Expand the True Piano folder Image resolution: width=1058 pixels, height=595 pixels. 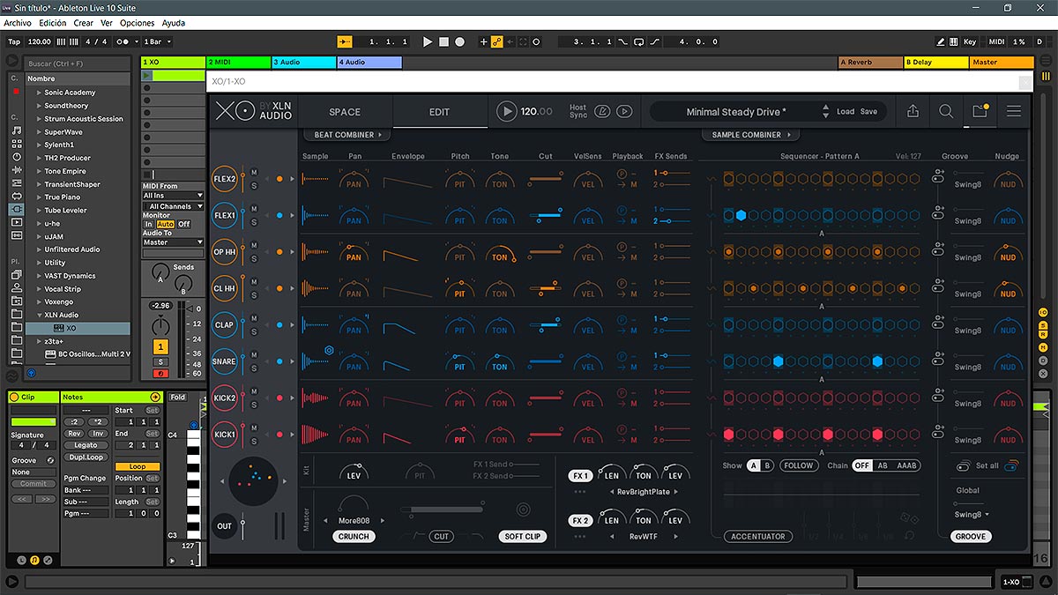[39, 197]
